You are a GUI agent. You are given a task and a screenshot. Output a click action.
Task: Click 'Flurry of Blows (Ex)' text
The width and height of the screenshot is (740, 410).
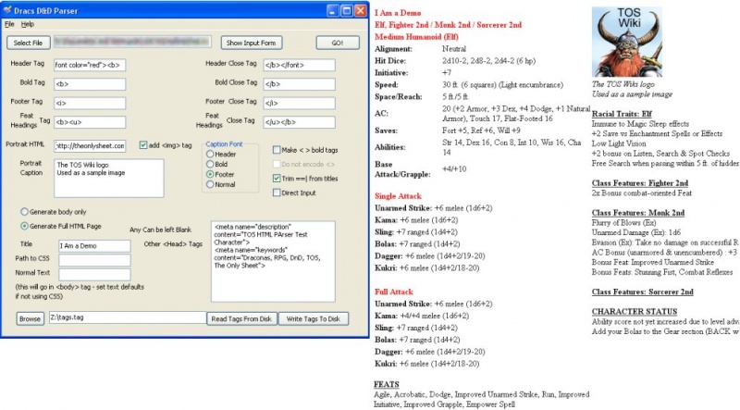pyautogui.click(x=623, y=223)
